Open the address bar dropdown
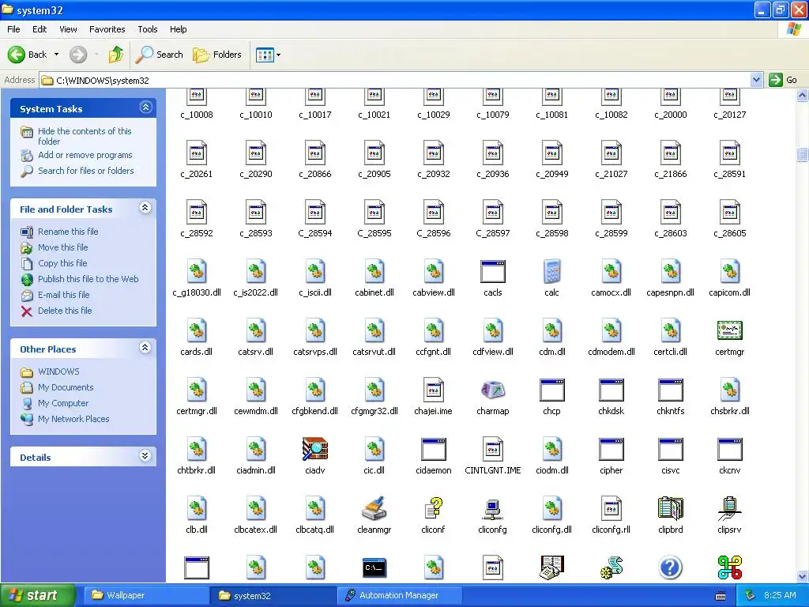 pyautogui.click(x=756, y=80)
